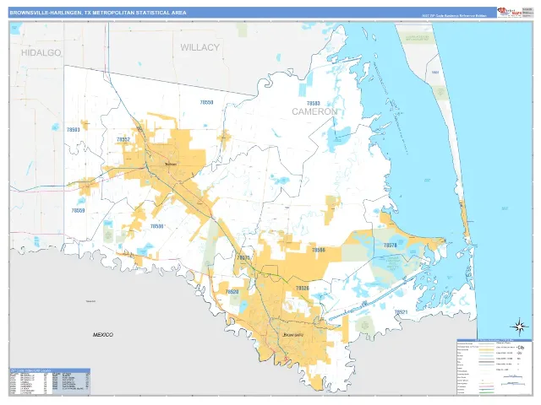This screenshot has height=405, width=541.
Task: Click ZIP code label 78526
Action: tap(303, 289)
